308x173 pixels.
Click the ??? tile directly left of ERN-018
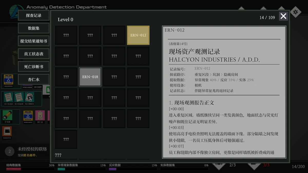click(66, 77)
